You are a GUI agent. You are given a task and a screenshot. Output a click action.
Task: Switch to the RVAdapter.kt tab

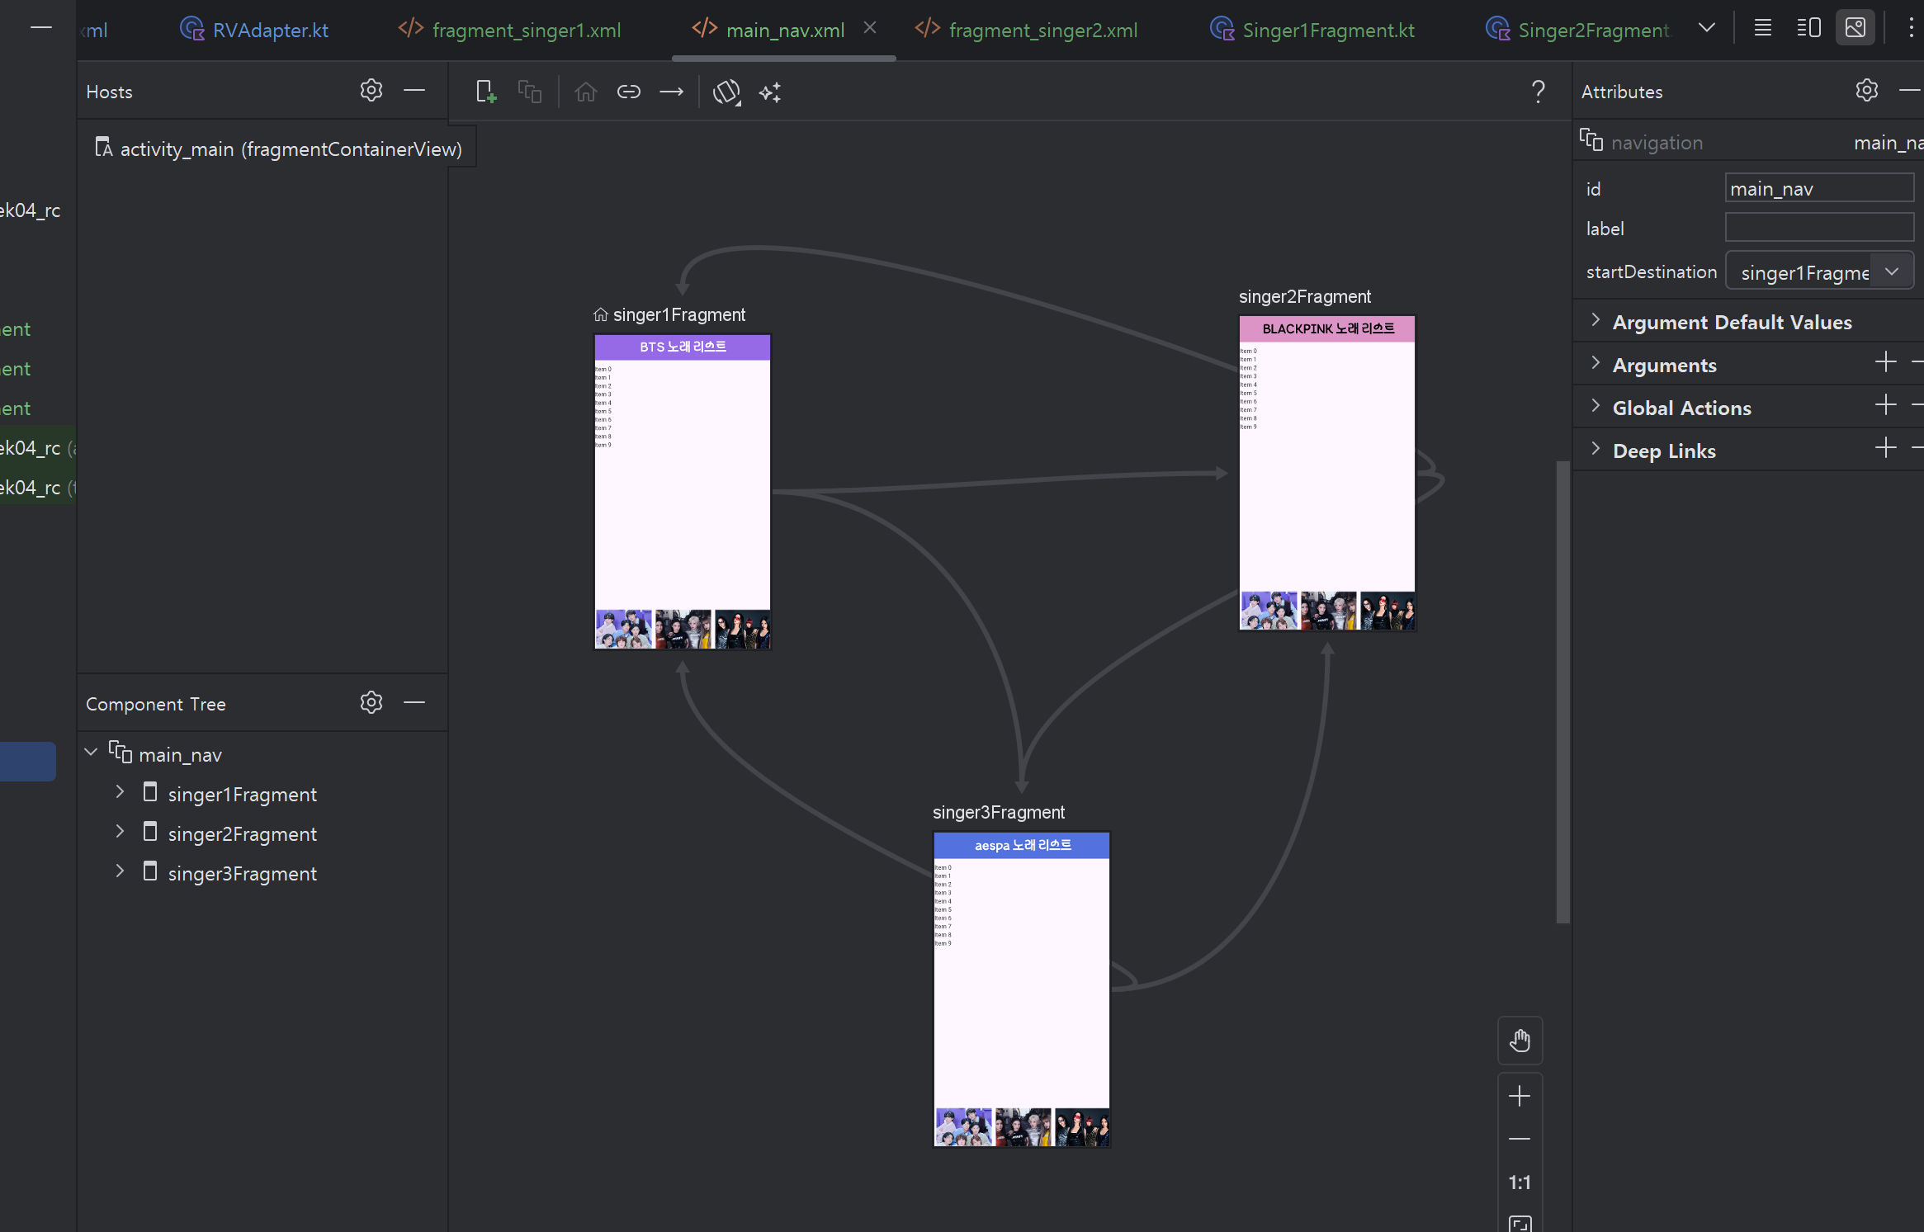(269, 31)
